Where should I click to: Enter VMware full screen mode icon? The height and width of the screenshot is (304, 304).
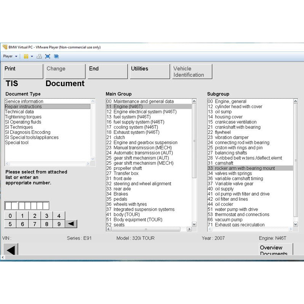click(x=48, y=56)
